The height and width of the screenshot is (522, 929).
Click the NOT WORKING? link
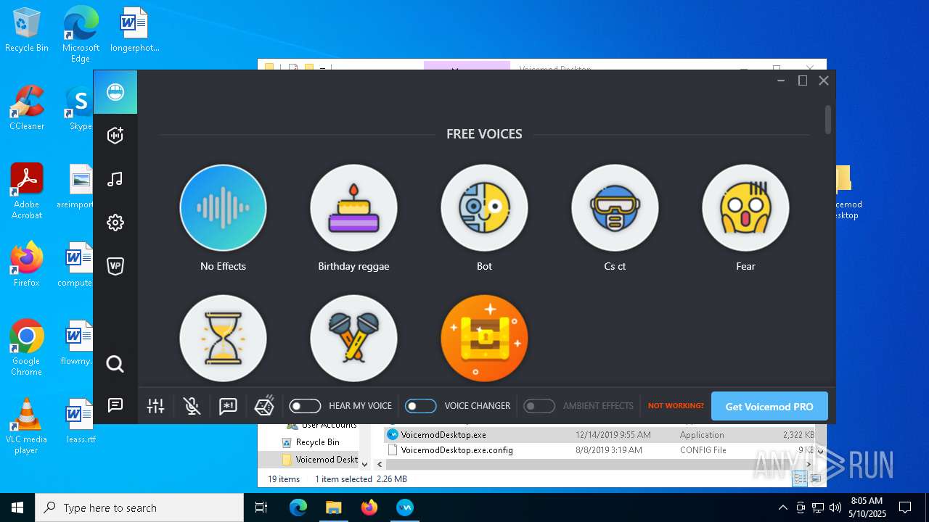coord(676,406)
